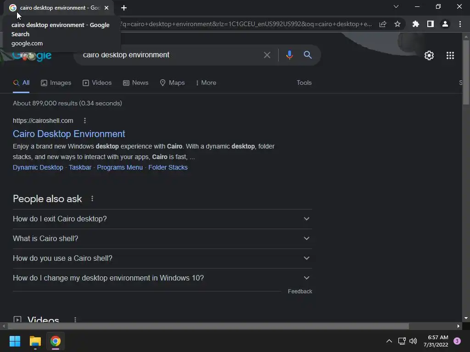
Task: Follow the Taskbar sitelink
Action: [80, 168]
